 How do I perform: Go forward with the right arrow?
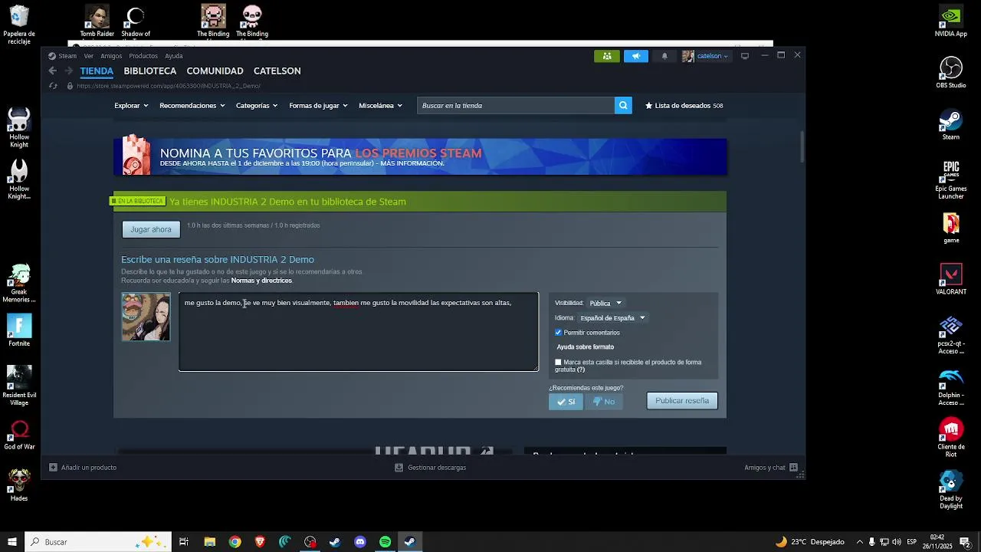tap(69, 71)
